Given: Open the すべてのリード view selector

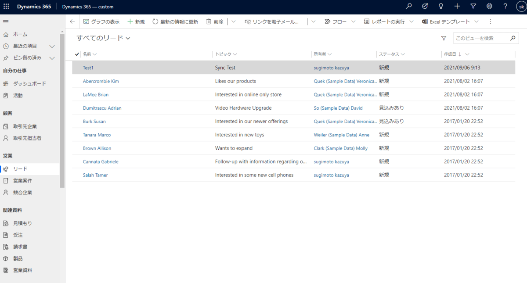Looking at the screenshot, I should (x=104, y=38).
